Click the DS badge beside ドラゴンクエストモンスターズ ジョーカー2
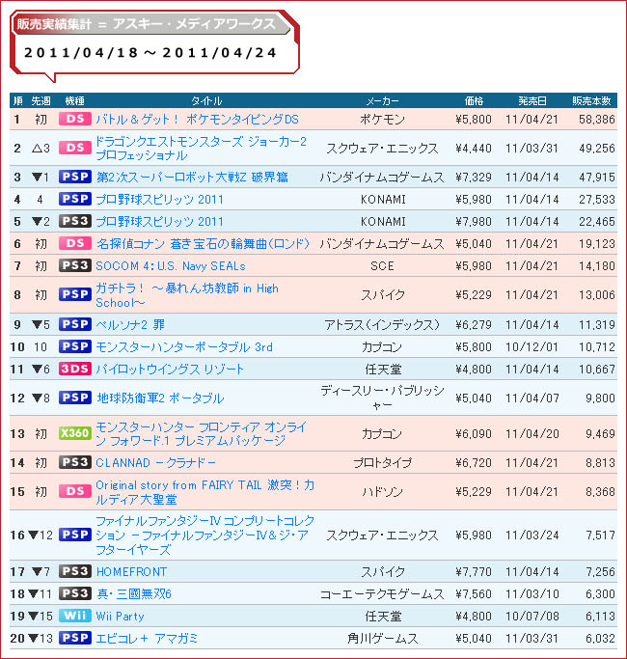627x659 pixels. point(75,148)
